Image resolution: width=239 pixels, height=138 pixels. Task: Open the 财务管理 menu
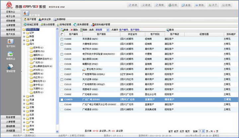11,117
